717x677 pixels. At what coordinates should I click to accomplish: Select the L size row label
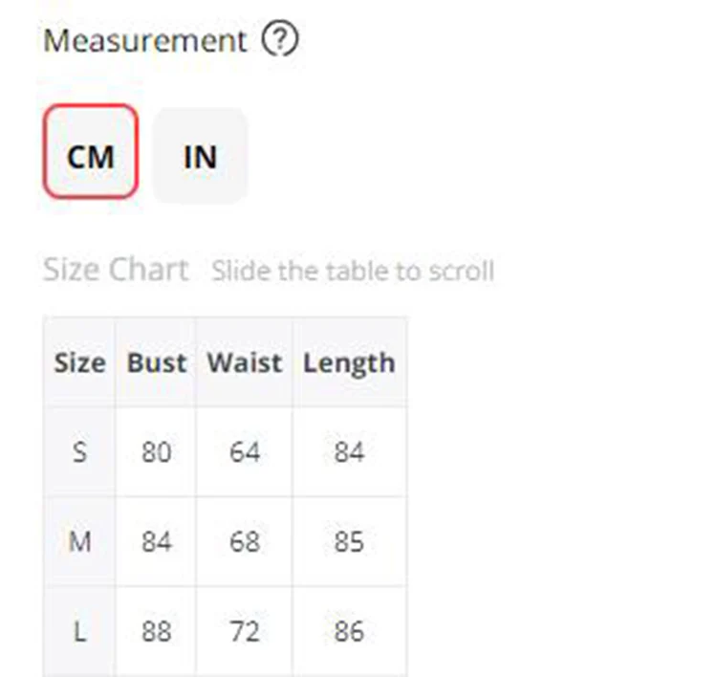80,631
